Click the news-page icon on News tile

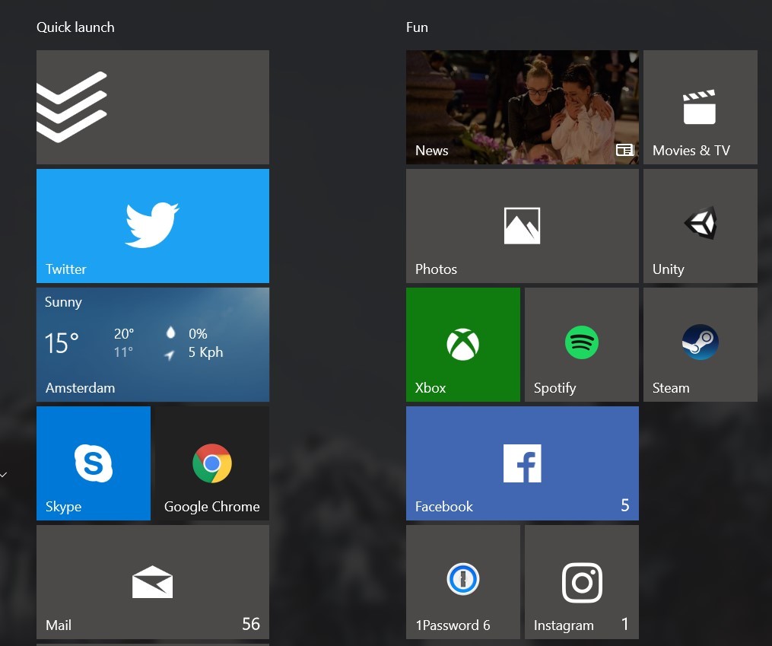click(624, 151)
